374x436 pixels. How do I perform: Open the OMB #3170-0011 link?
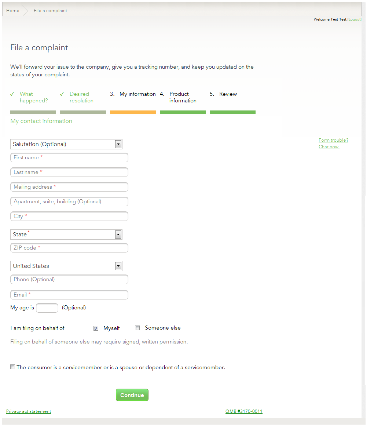click(244, 411)
